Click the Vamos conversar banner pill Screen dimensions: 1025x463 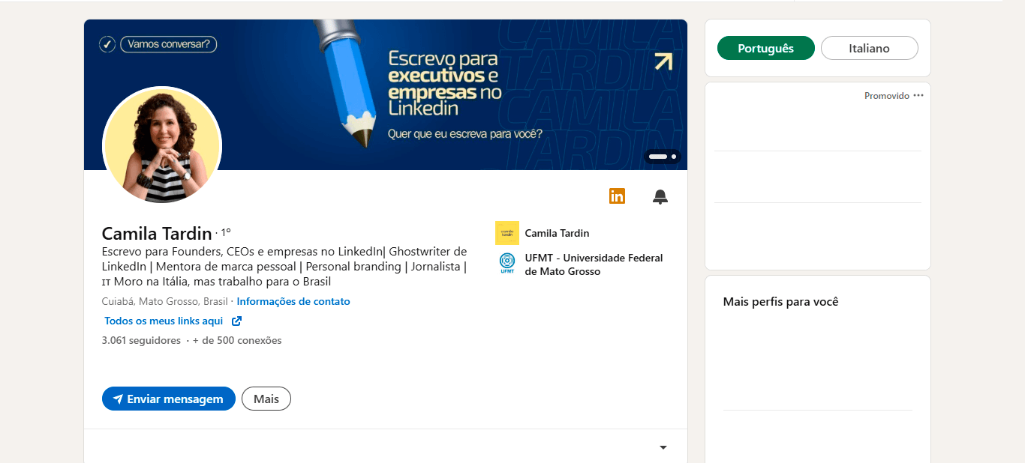pyautogui.click(x=168, y=44)
